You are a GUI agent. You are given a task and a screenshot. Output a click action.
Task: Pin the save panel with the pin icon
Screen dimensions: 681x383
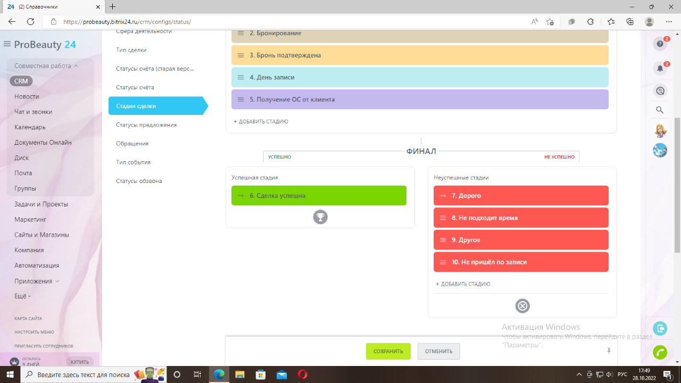609,351
